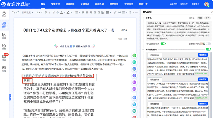
Task: Select the 结构重构1 tab
Action: tap(154, 55)
